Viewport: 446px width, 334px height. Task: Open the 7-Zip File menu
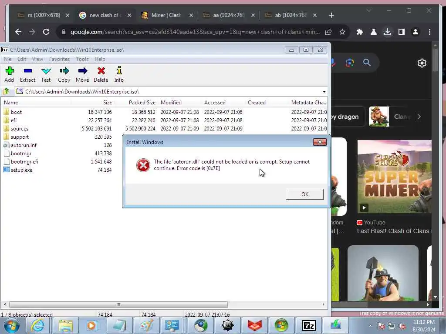(7, 59)
